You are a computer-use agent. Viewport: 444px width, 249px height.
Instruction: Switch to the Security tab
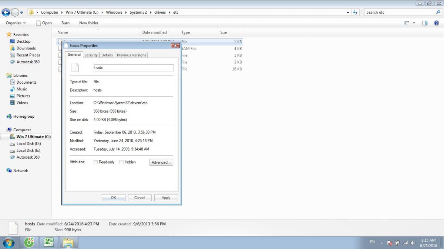coord(91,55)
